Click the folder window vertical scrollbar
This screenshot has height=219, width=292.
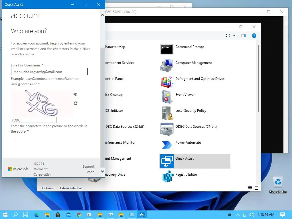pos(258,78)
